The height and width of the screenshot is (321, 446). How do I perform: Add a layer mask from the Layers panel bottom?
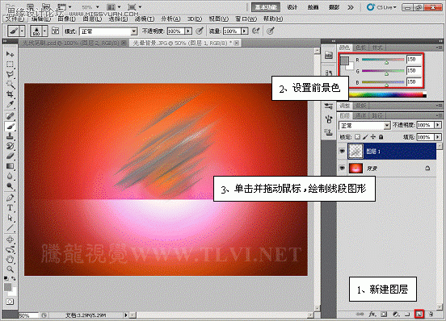pyautogui.click(x=384, y=314)
